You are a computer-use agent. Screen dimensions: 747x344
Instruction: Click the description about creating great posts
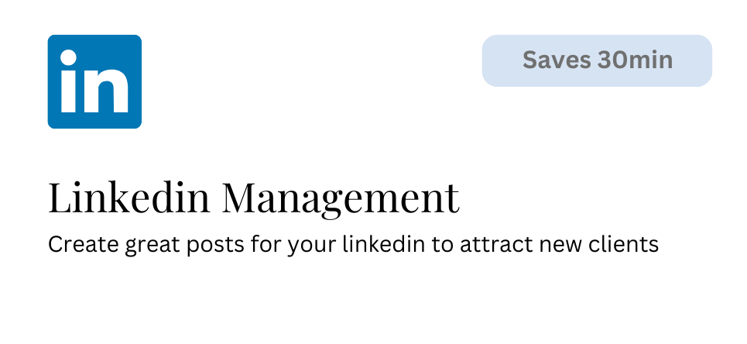point(353,244)
